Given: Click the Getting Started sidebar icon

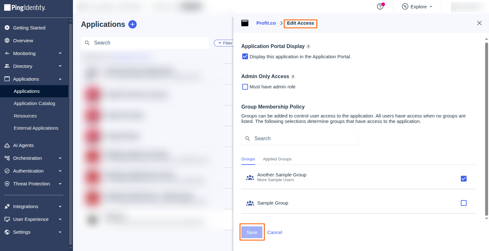Looking at the screenshot, I should pyautogui.click(x=7, y=28).
